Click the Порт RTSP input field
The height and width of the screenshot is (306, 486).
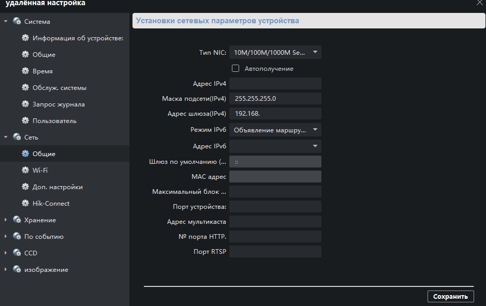pyautogui.click(x=275, y=252)
